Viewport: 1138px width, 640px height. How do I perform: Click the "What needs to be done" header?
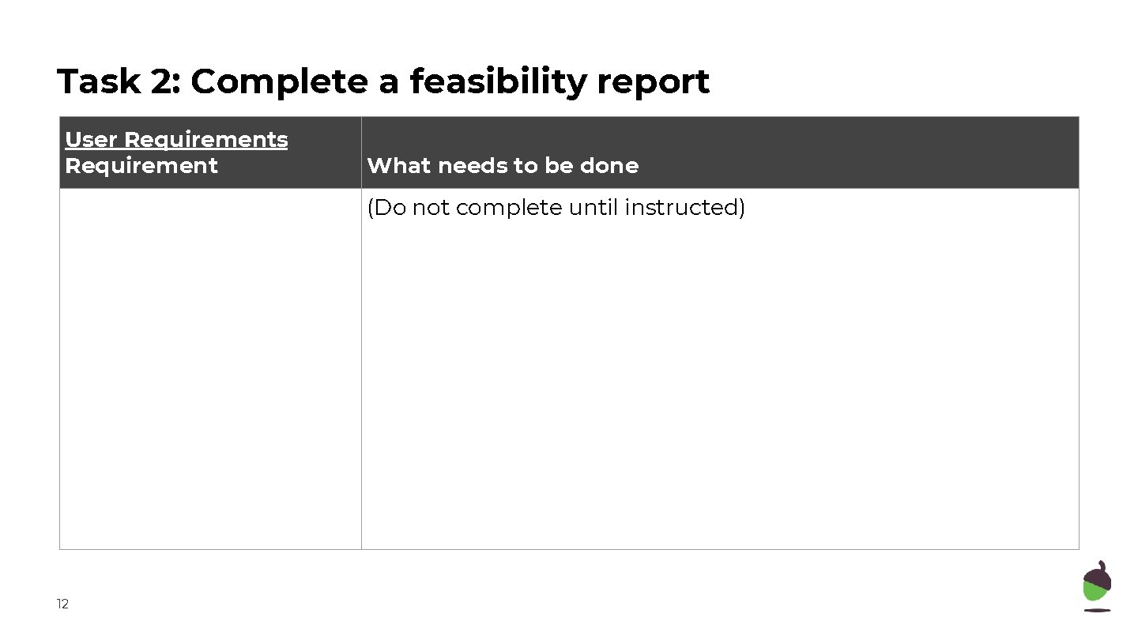[503, 165]
